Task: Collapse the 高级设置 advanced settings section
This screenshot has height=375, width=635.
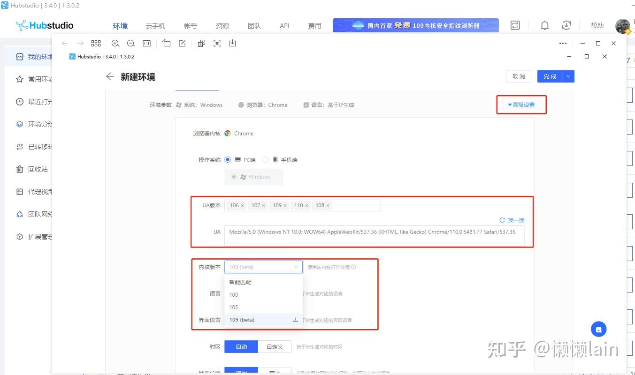Action: (x=521, y=105)
